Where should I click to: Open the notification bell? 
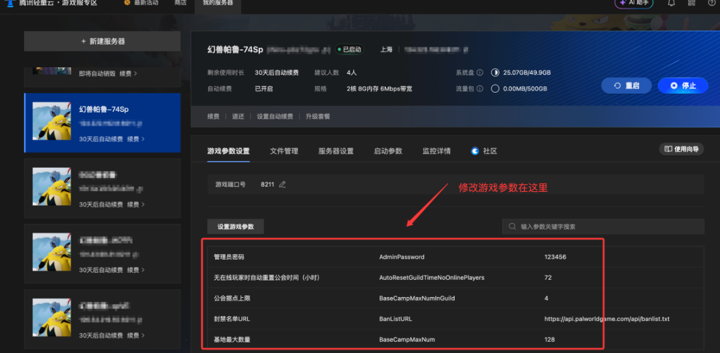(671, 3)
